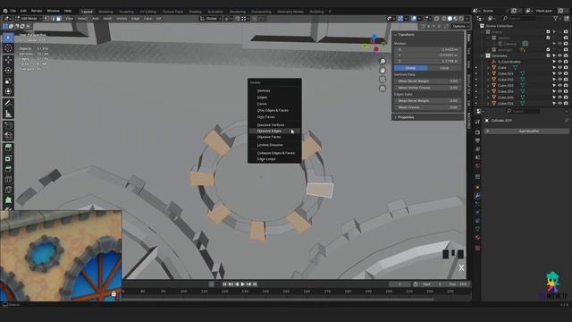Viewport: 572px width, 322px height.
Task: Collapse the Transform panel
Action: tap(395, 34)
